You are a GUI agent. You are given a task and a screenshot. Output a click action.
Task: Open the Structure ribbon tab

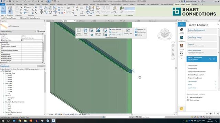(19, 4)
